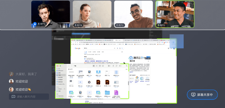Open the Finder more actions dropdown
Screen dimensions: 225x108
coord(121,66)
